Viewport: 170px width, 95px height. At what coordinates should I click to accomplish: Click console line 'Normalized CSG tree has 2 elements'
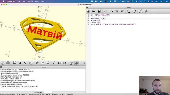coord(14,83)
